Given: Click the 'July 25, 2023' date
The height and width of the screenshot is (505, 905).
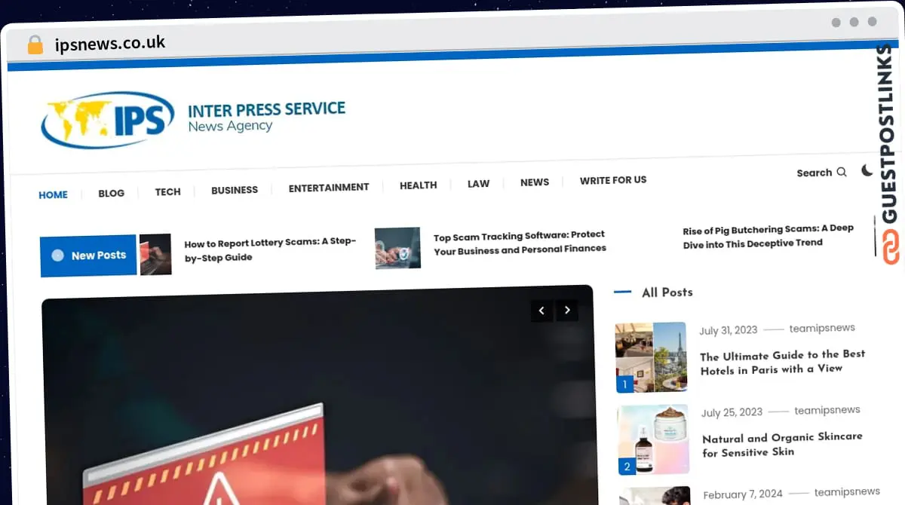Looking at the screenshot, I should coord(732,412).
